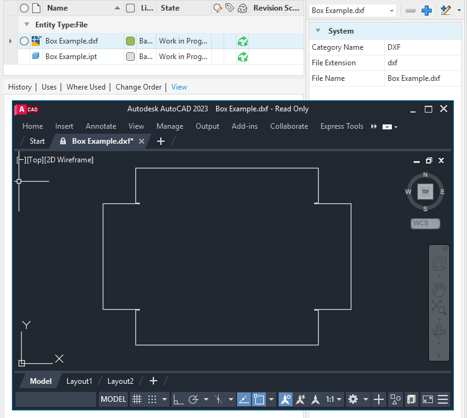Create a new drawing tab with plus

point(160,141)
